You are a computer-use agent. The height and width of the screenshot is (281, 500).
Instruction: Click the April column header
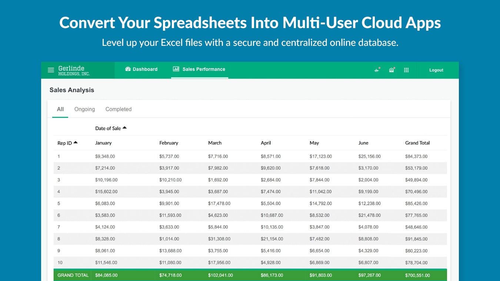[x=266, y=143]
